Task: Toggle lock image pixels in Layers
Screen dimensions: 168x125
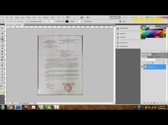Action: point(148,63)
